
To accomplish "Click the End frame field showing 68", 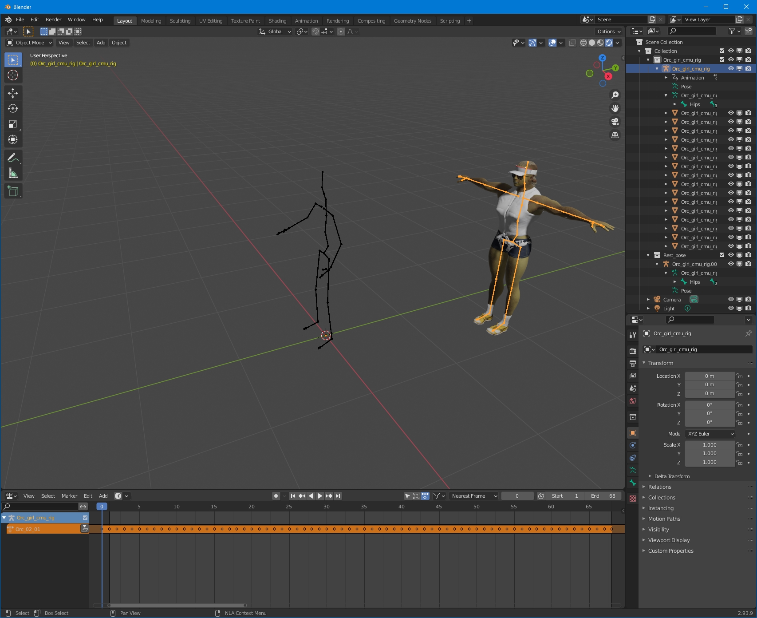I will point(603,496).
